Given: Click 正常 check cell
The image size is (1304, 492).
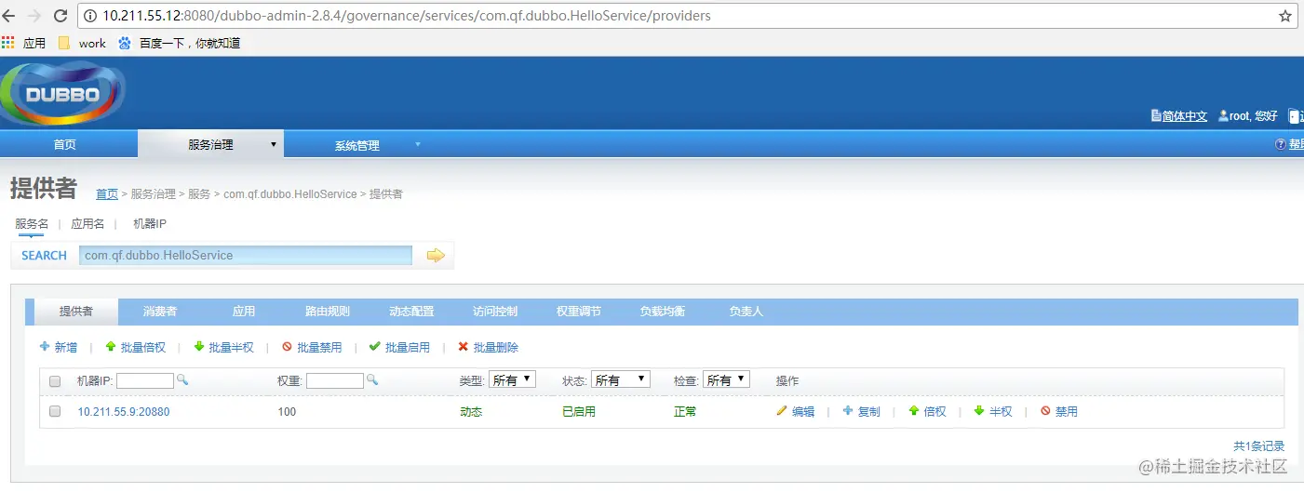Looking at the screenshot, I should coord(685,411).
